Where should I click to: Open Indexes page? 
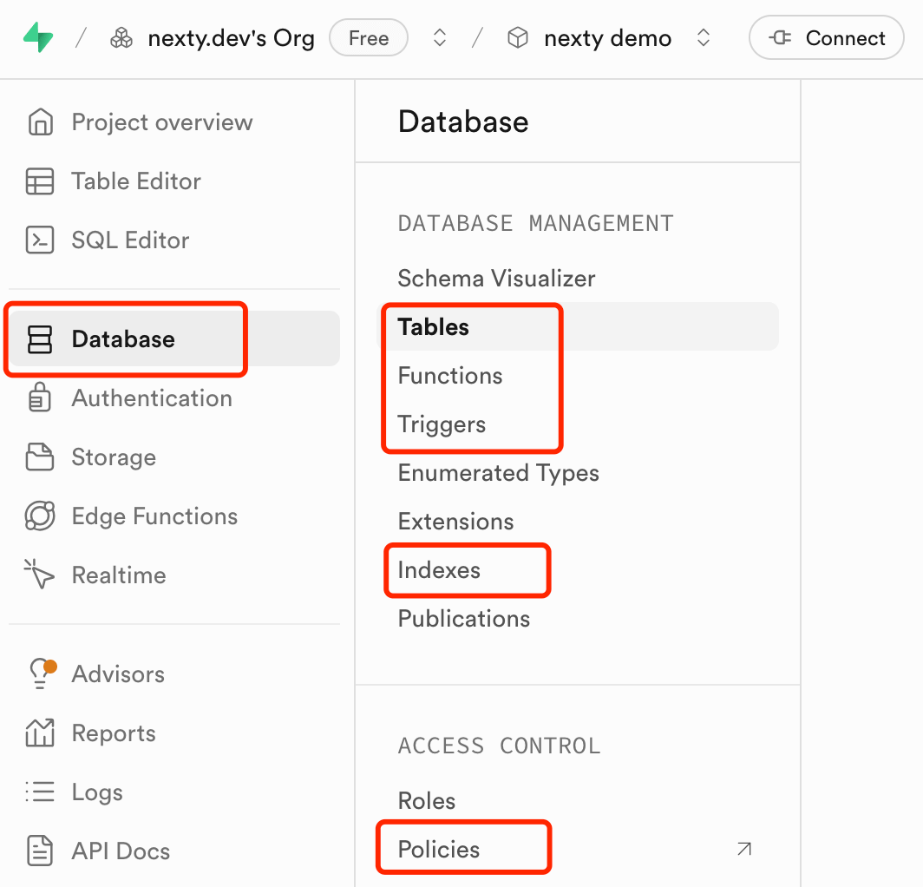(x=439, y=570)
